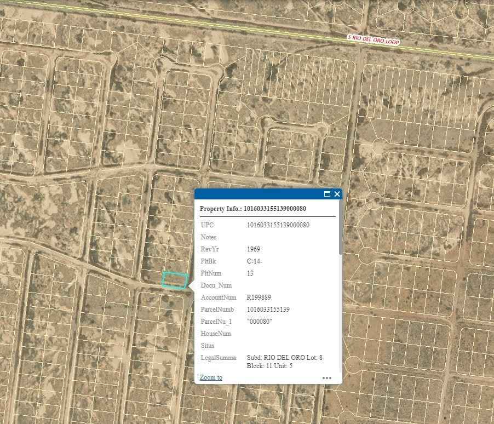Screen dimensions: 494x424
Task: Select UPC value 1016033155139000080
Action: pos(278,225)
